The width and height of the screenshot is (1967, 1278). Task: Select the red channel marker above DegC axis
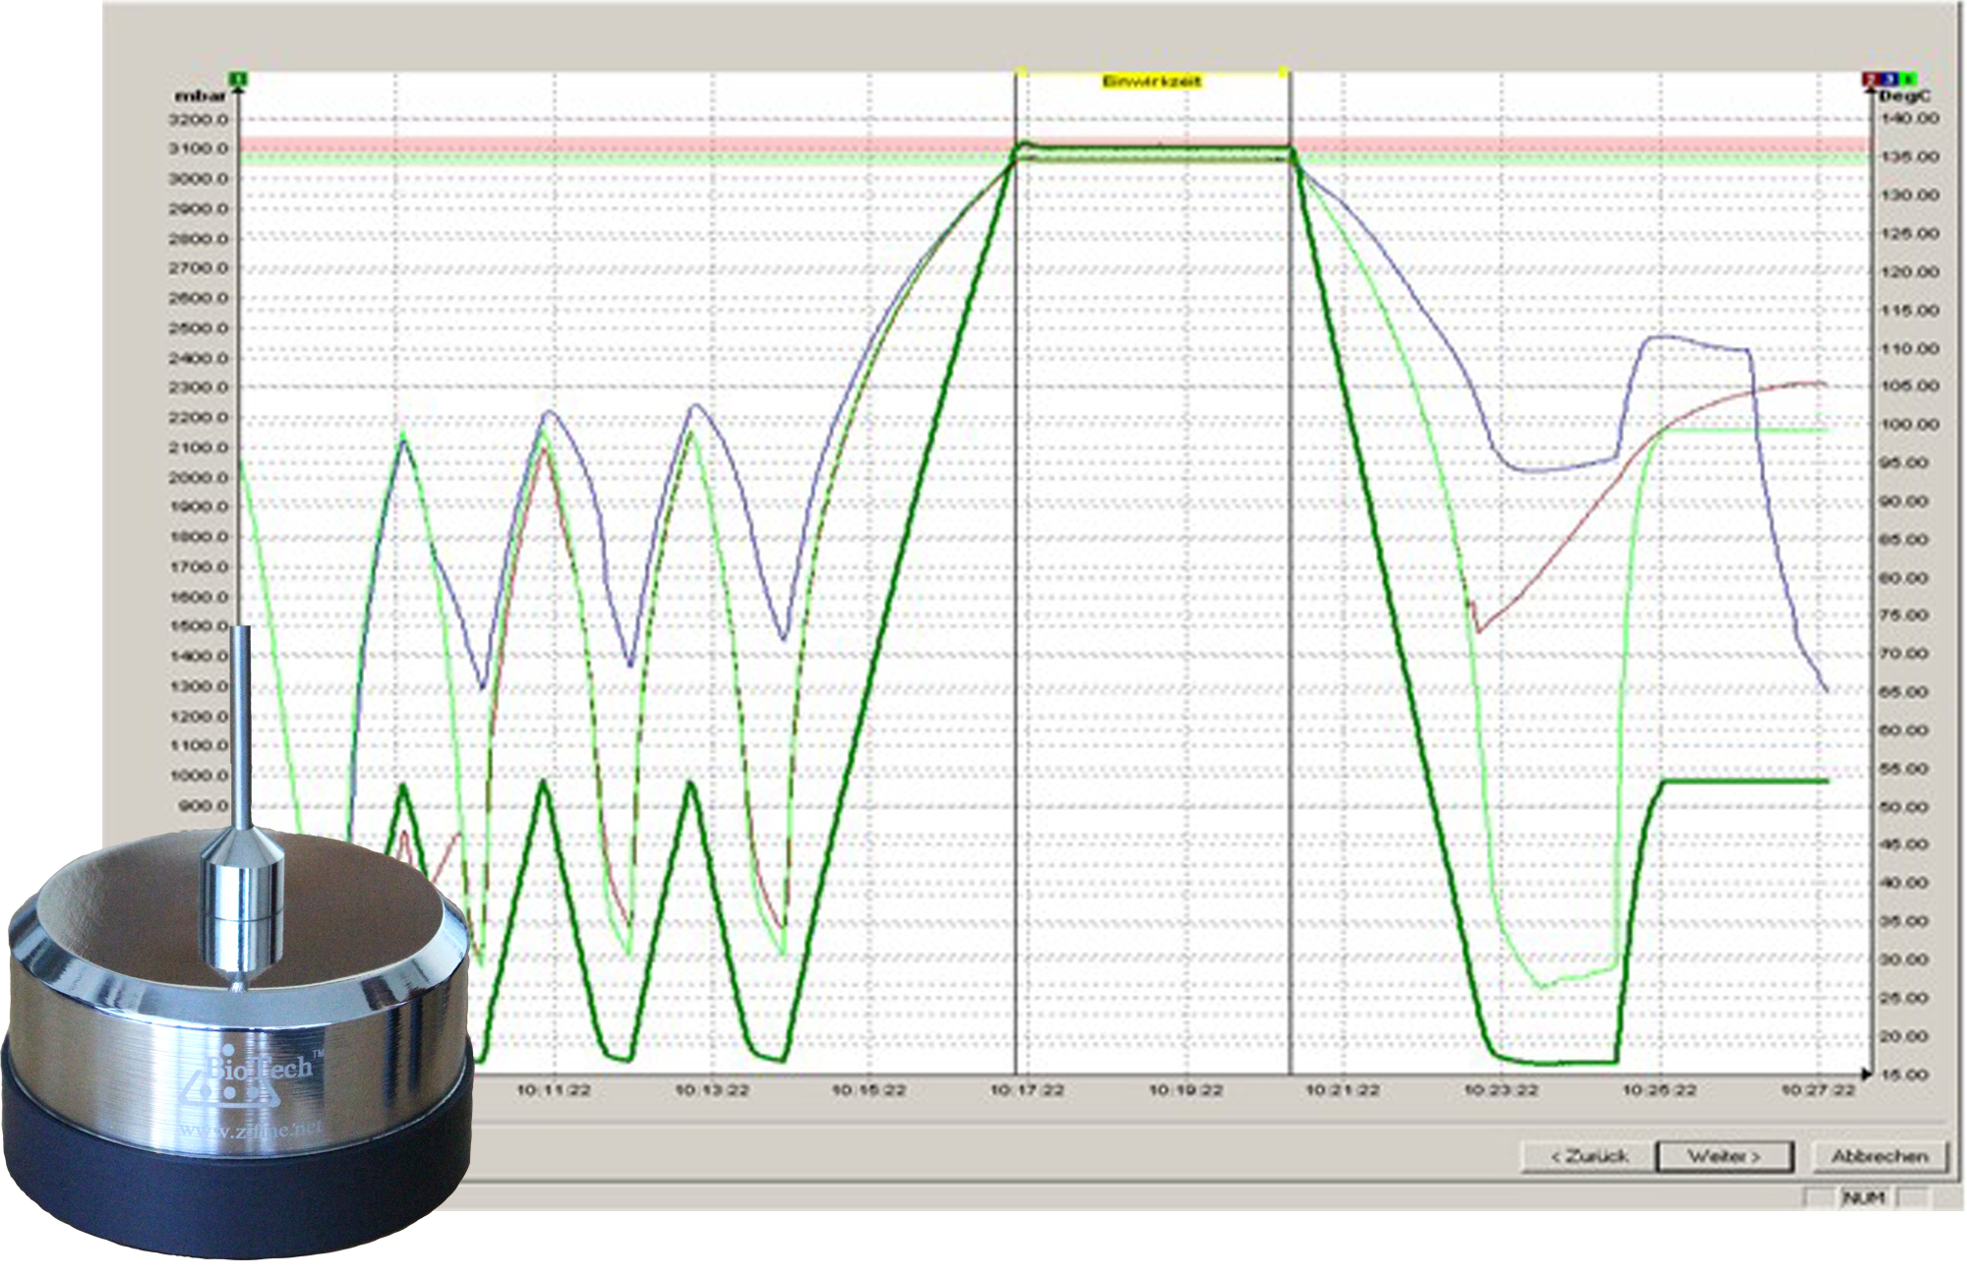(1870, 79)
